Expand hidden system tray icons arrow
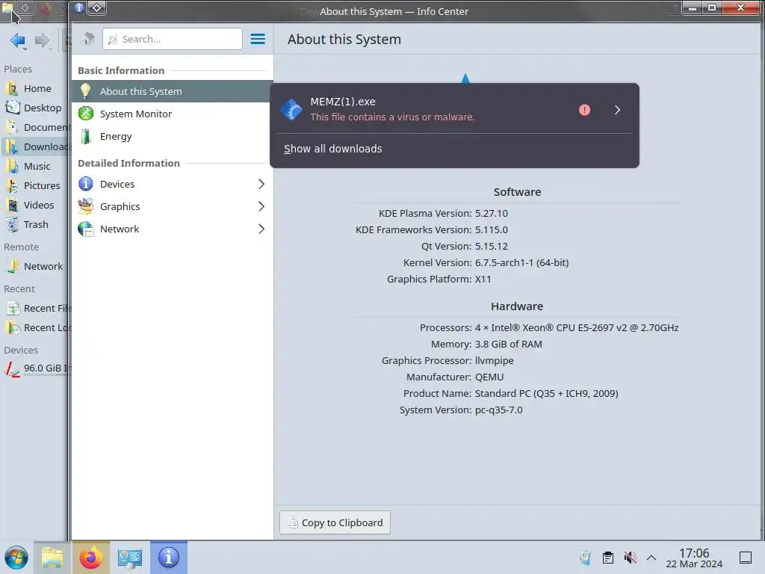 pos(651,558)
